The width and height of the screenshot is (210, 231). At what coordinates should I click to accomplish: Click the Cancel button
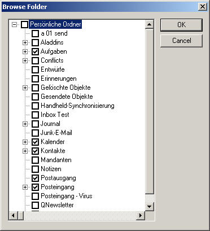[x=181, y=41]
